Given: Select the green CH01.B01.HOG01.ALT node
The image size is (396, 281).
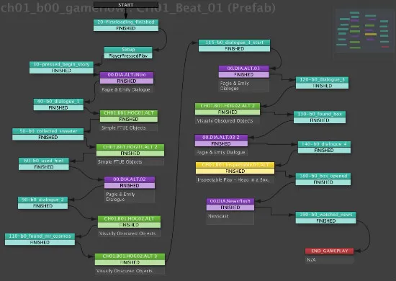Looking at the screenshot, I should click(x=129, y=116).
